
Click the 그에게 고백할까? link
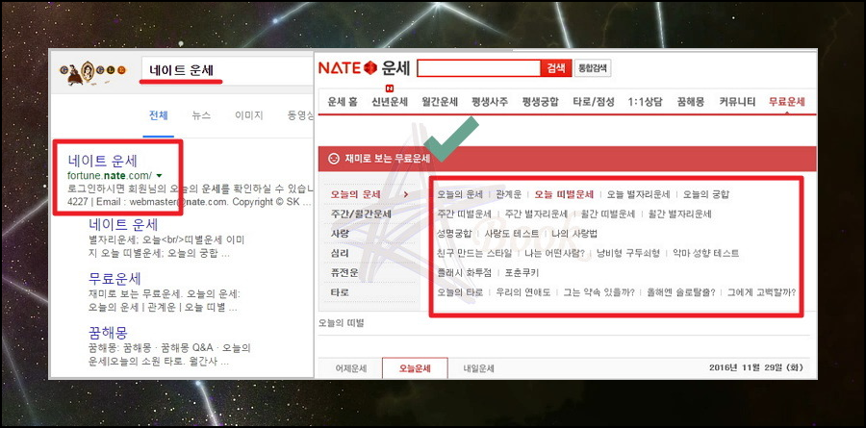[762, 292]
